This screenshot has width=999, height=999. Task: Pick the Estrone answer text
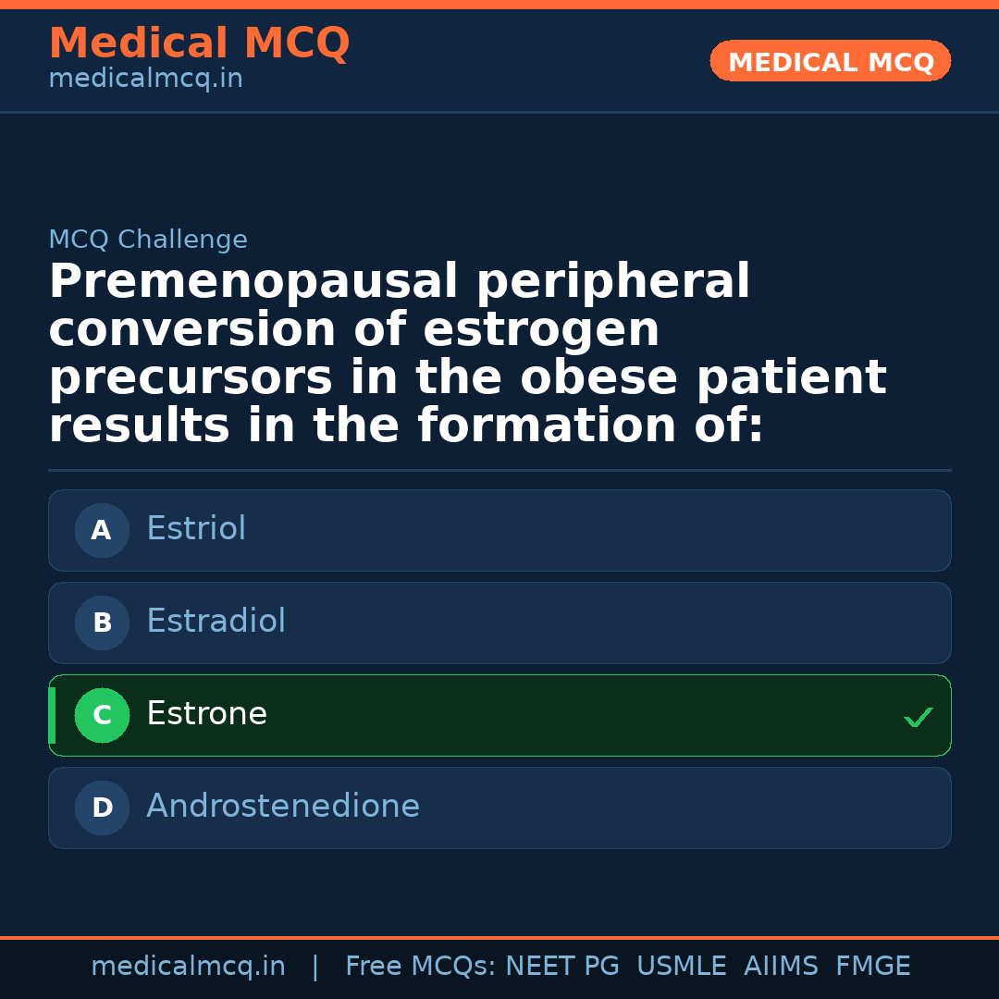(206, 714)
